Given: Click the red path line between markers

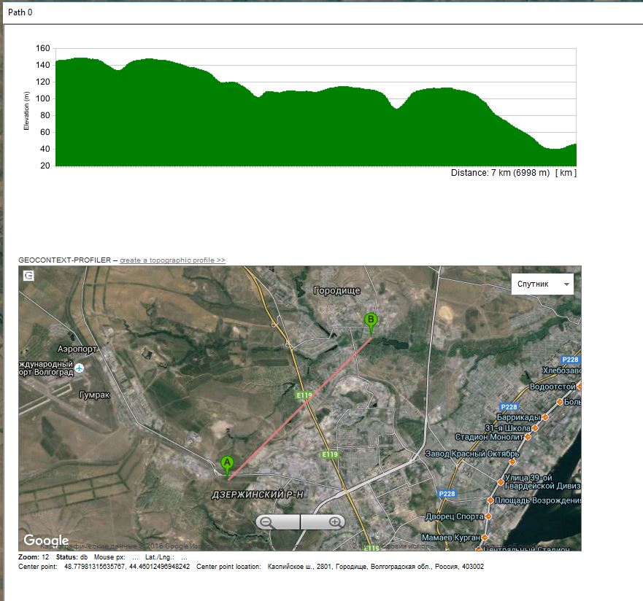Looking at the screenshot, I should click(x=299, y=401).
